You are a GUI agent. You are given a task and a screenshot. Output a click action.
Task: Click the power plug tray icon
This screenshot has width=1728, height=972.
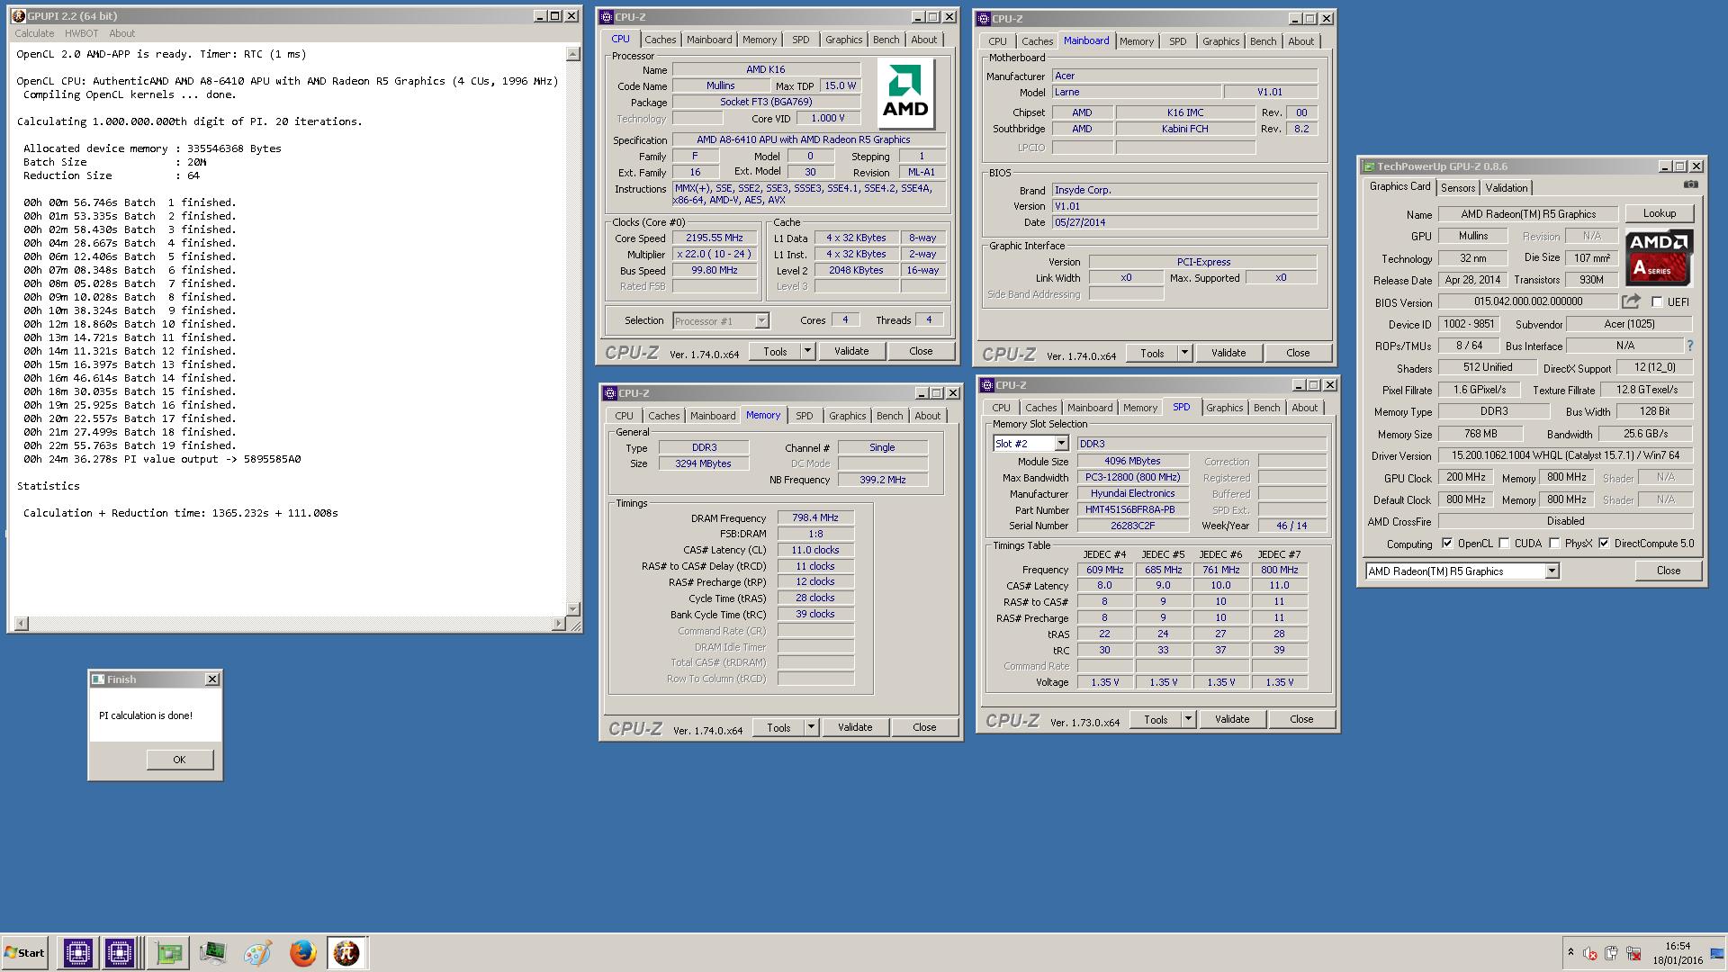tap(1611, 953)
